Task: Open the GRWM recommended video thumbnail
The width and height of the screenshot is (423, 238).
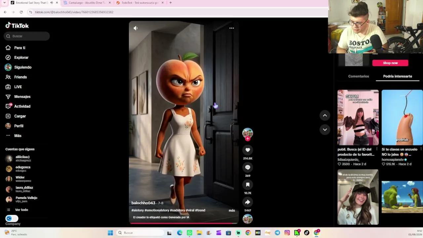Action: (x=358, y=118)
